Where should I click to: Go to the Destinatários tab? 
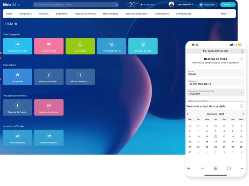(x=162, y=14)
